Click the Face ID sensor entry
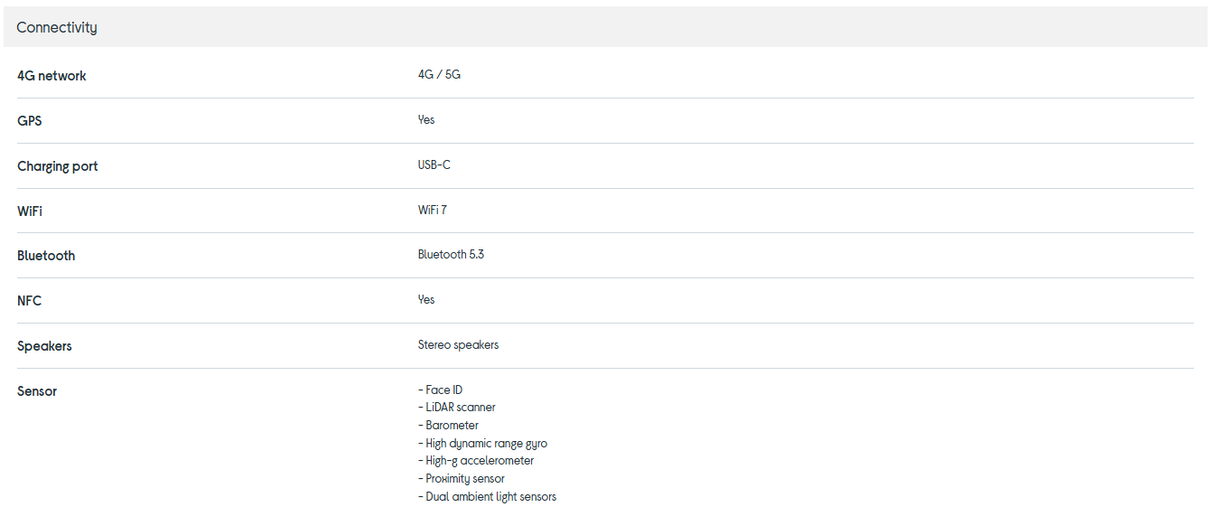Image resolution: width=1213 pixels, height=507 pixels. tap(443, 390)
